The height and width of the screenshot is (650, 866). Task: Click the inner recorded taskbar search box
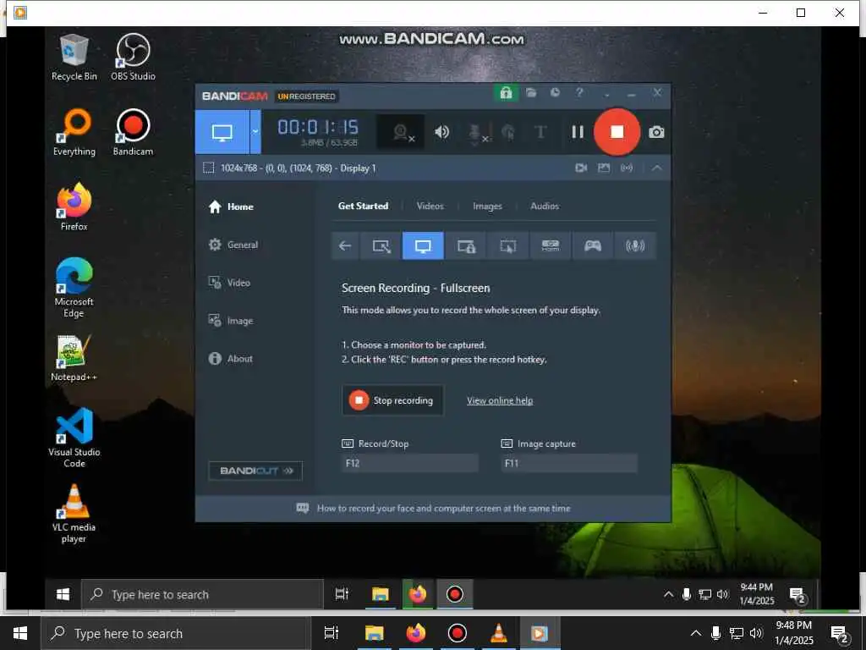coord(202,595)
